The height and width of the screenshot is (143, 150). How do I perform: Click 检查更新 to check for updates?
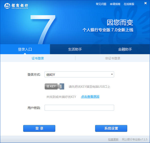point(113,139)
